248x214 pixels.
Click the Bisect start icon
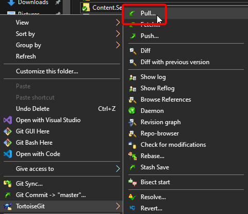pyautogui.click(x=132, y=182)
